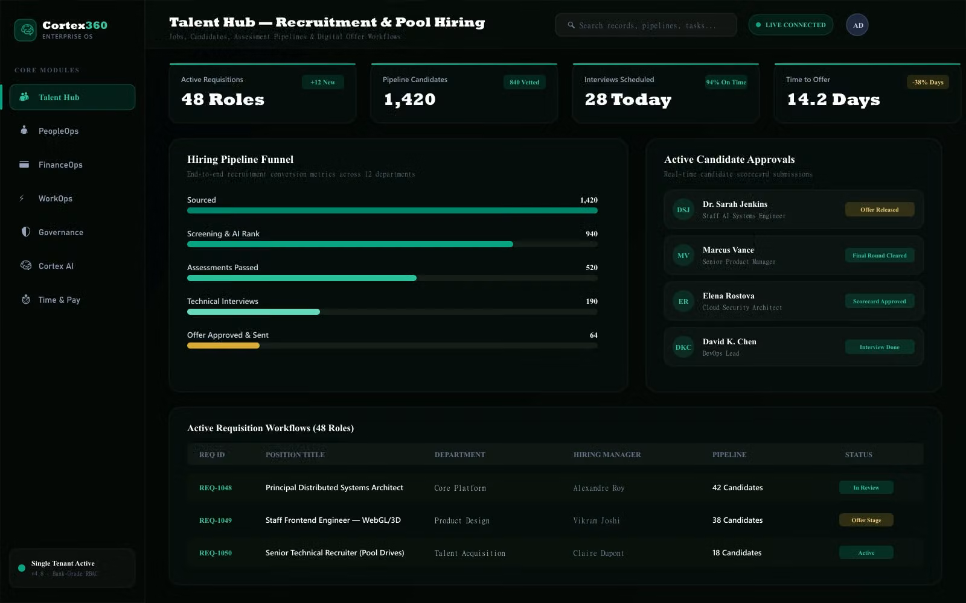The image size is (966, 603).
Task: Open requisition REQ-1049
Action: coord(216,520)
